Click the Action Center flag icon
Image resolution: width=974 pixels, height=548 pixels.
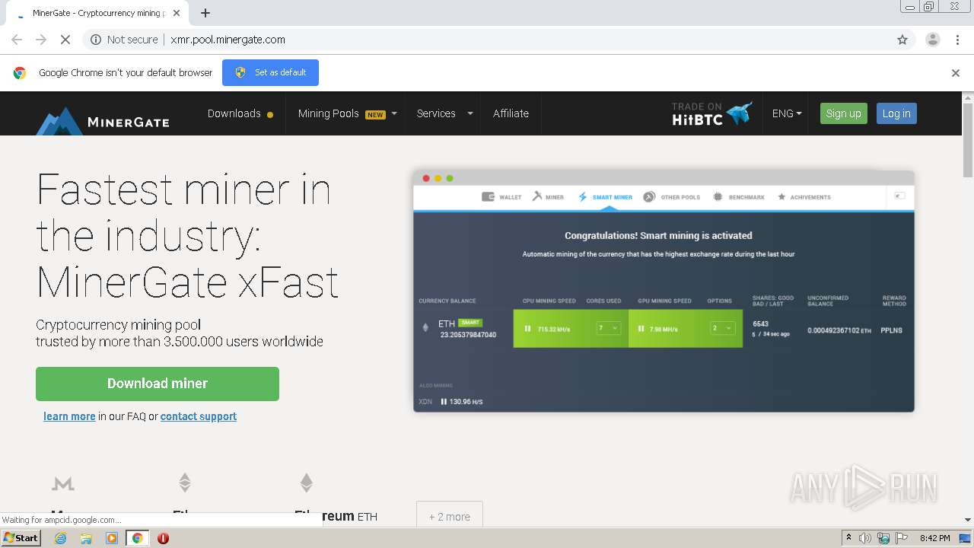pyautogui.click(x=902, y=538)
